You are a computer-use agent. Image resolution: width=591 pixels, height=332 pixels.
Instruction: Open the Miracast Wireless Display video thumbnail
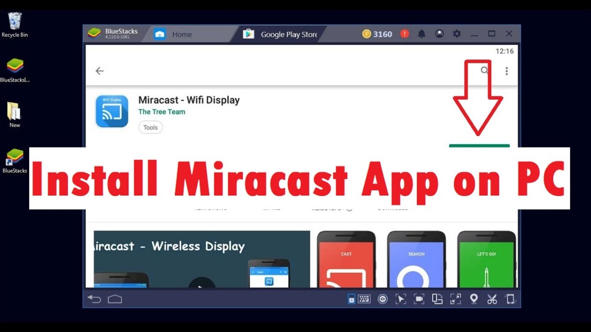click(202, 259)
